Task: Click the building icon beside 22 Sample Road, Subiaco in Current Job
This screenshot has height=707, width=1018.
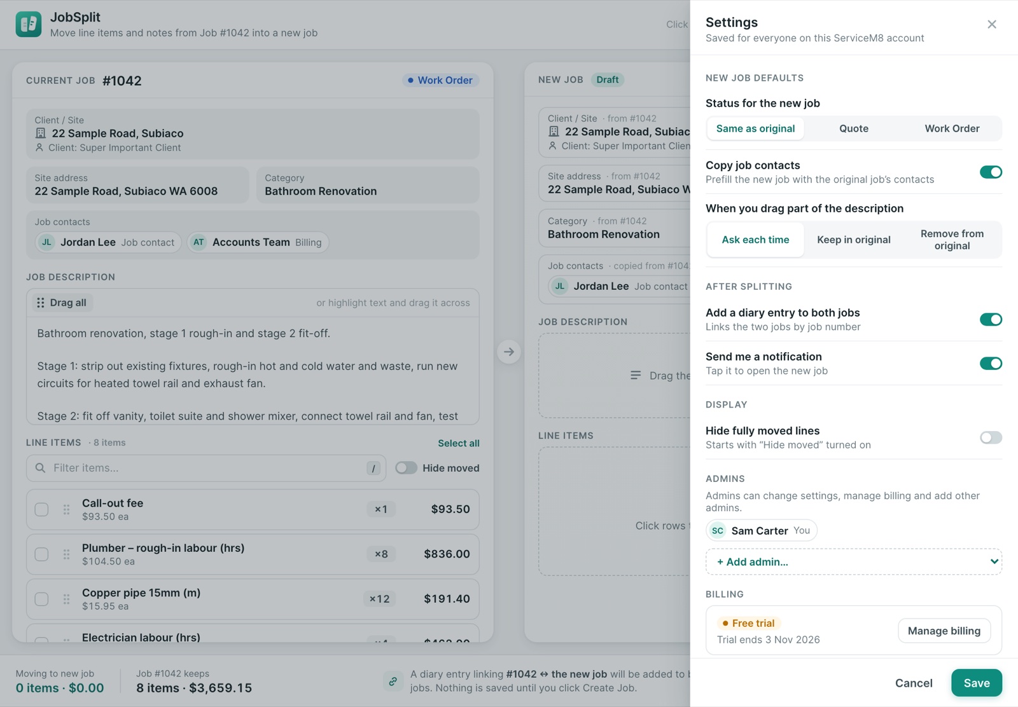Action: 41,133
